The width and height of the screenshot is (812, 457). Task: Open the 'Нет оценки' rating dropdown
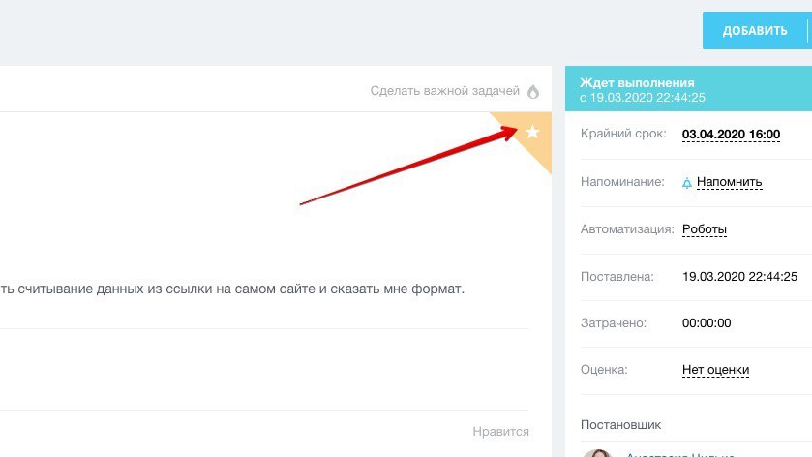[715, 370]
